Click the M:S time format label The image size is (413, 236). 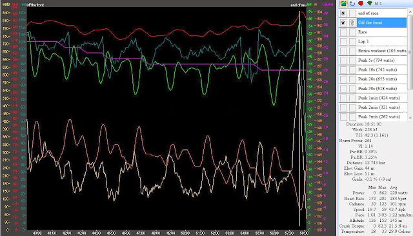pos(378,4)
